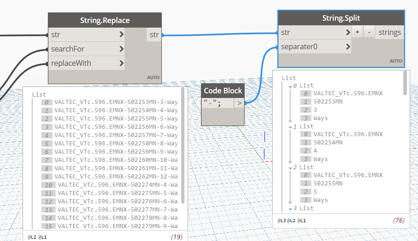Select item 1 ending 502254MN-4-Way
Viewport: 418px width, 241px height.
116,110
